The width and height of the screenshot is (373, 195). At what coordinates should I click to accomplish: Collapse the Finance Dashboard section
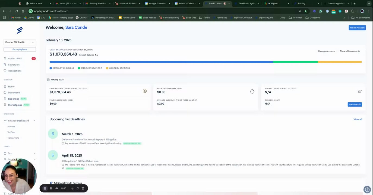tap(34, 121)
